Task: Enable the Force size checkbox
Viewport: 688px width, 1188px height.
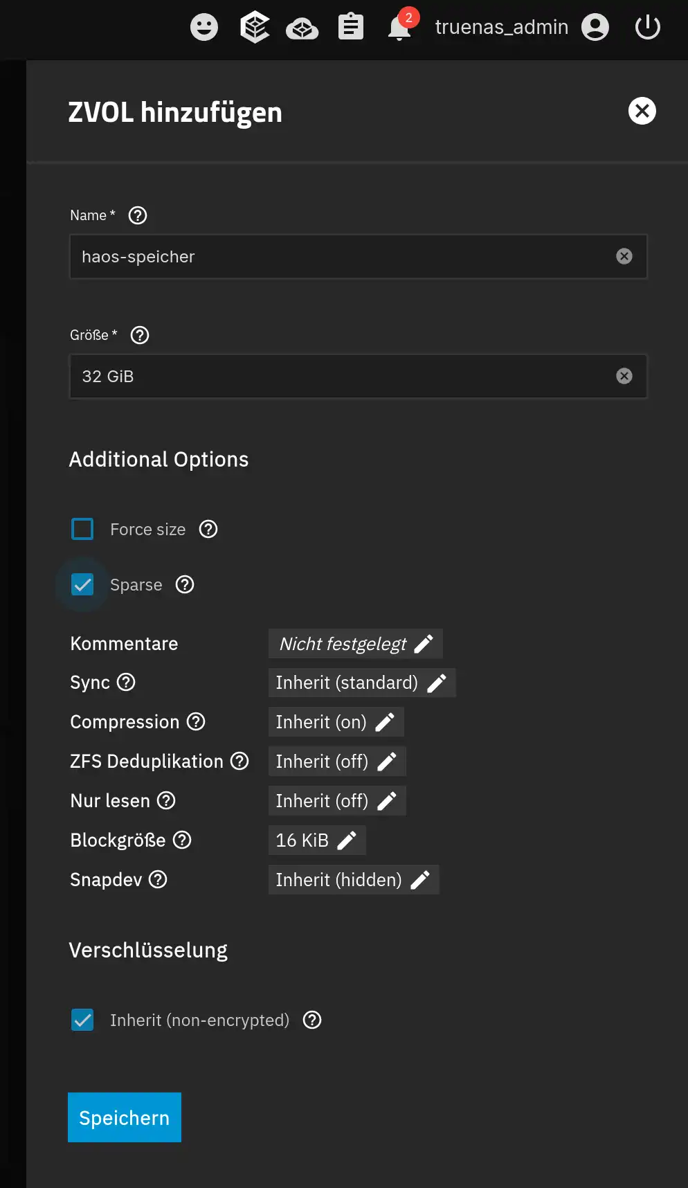Action: [82, 529]
